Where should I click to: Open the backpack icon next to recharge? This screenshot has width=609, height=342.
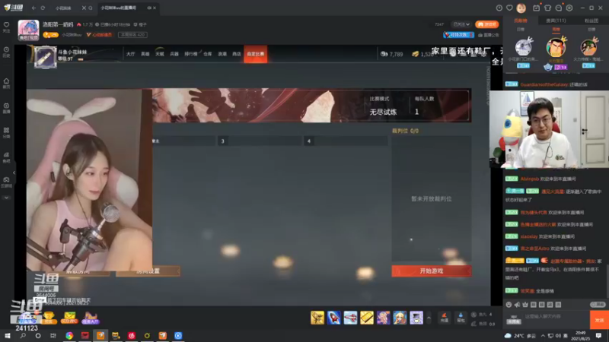click(461, 317)
